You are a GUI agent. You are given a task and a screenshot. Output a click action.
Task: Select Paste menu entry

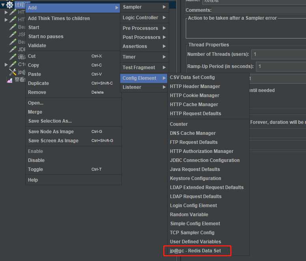73,74
